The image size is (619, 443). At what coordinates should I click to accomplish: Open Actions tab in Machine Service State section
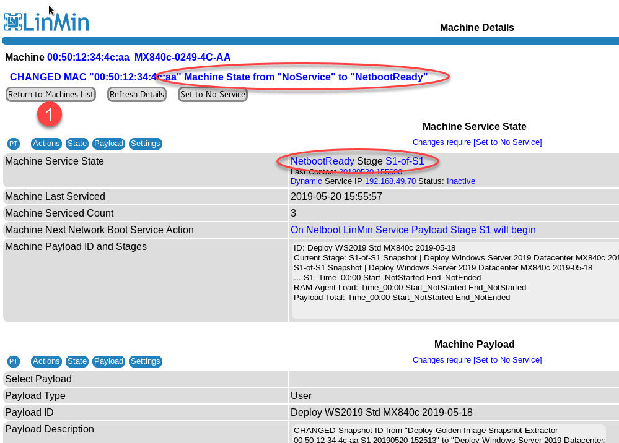tap(46, 144)
